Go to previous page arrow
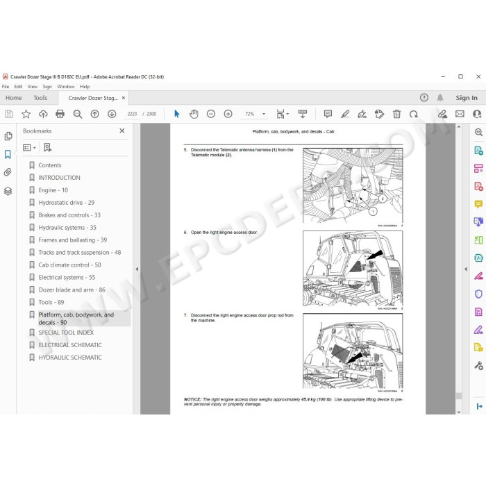 (x=94, y=114)
